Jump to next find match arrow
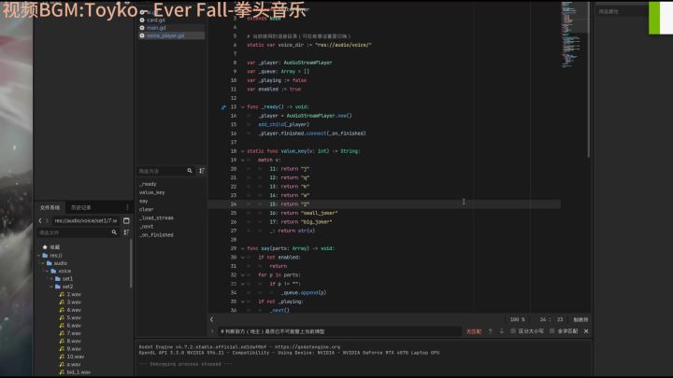 point(502,331)
